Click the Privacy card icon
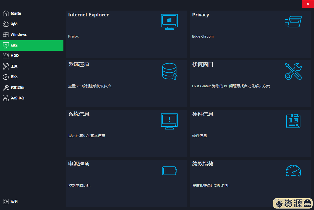The height and width of the screenshot is (210, 314). pyautogui.click(x=293, y=22)
